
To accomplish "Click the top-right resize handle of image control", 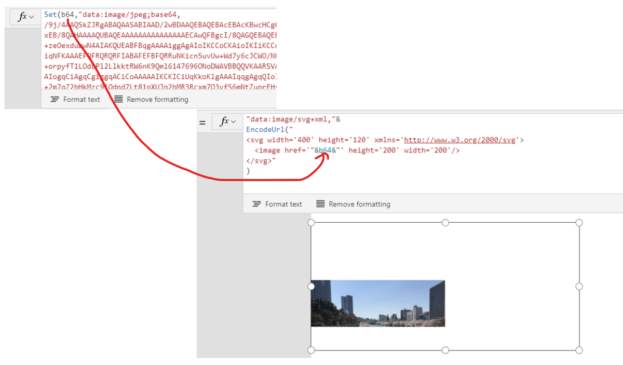I will click(579, 222).
